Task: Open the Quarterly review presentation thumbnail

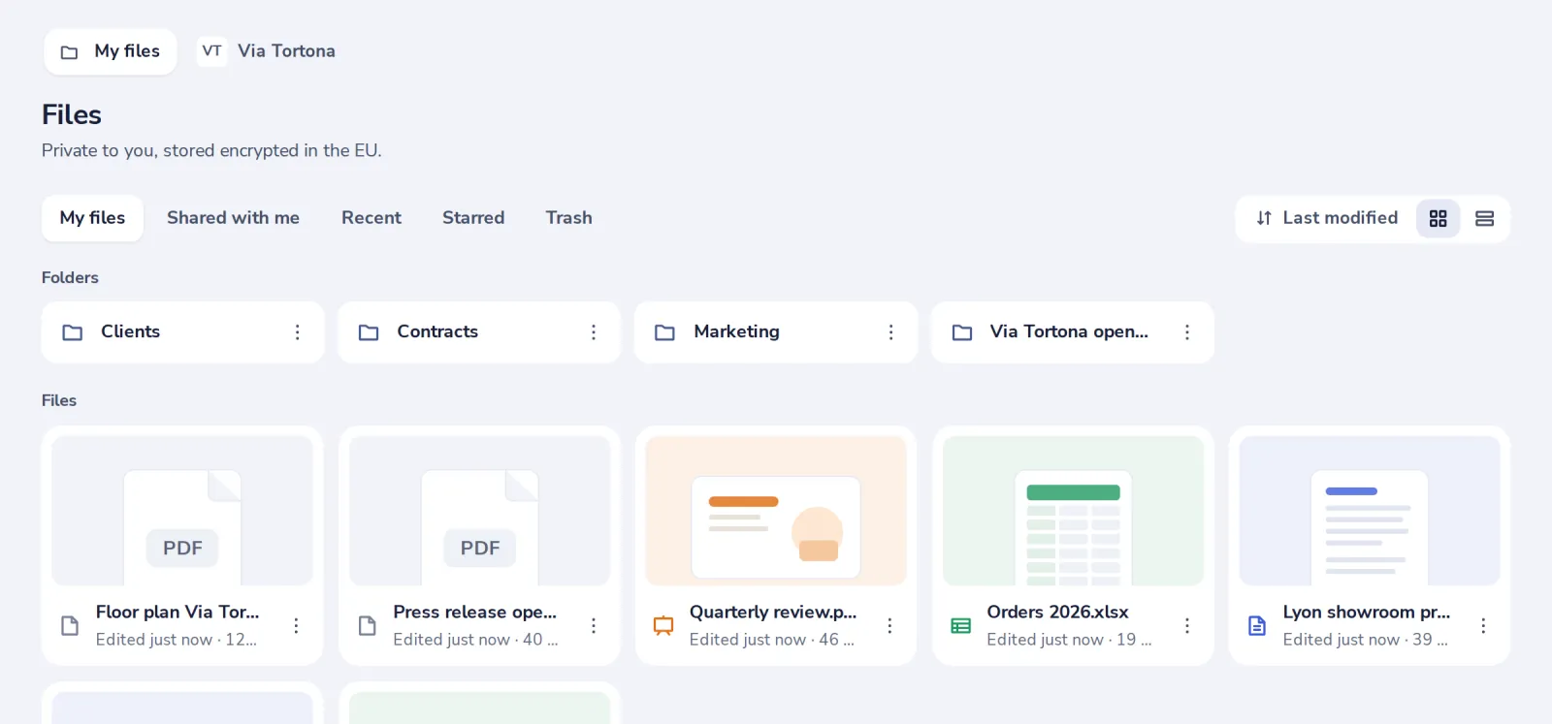Action: (x=776, y=511)
